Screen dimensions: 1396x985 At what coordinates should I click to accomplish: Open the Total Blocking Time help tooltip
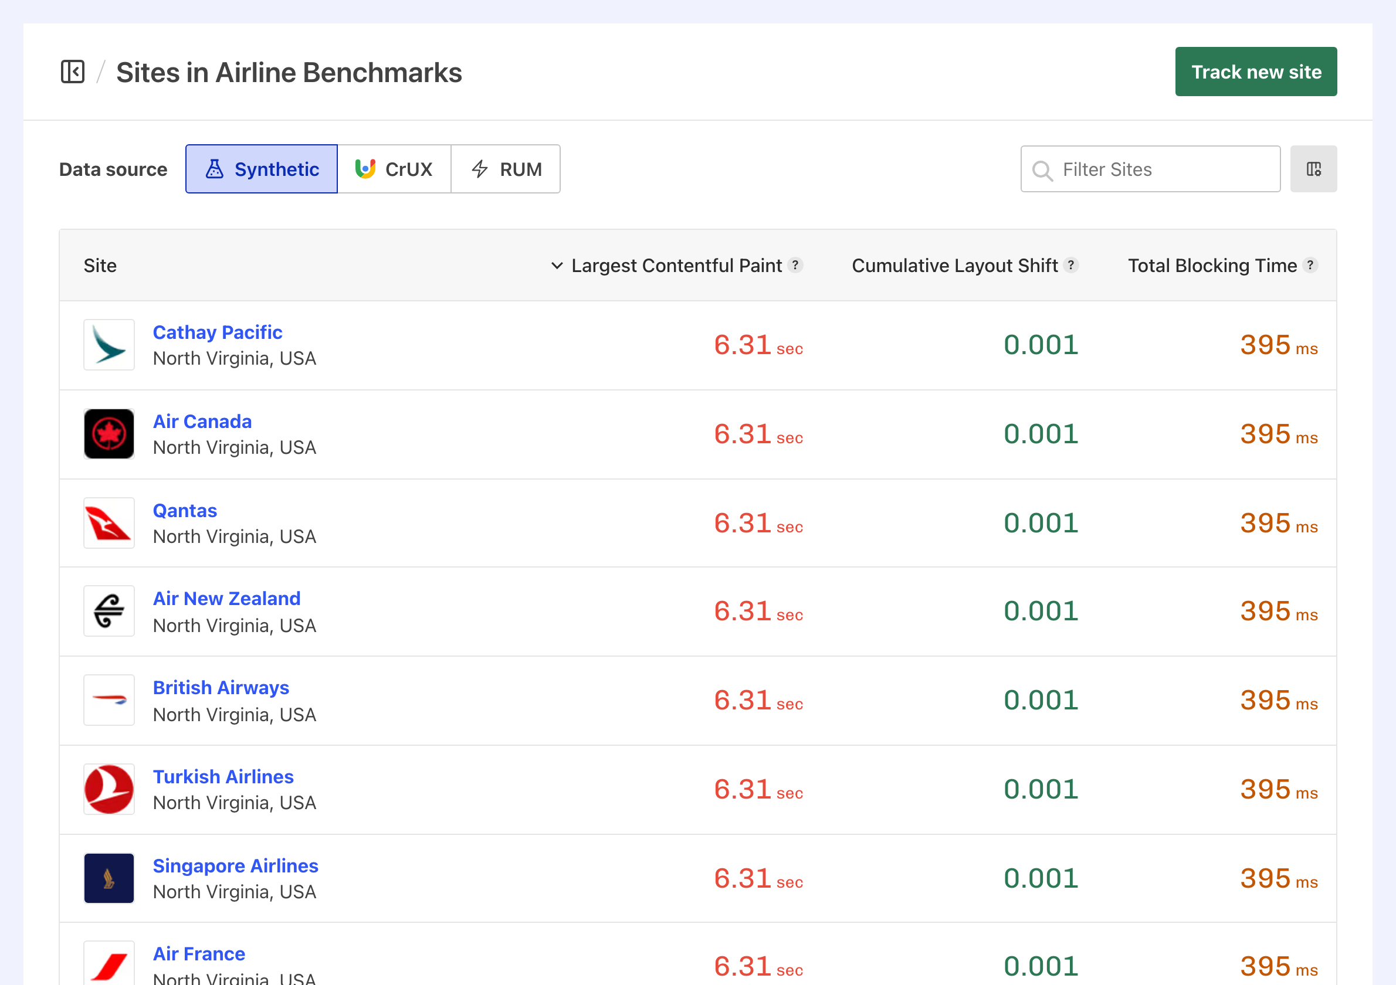tap(1312, 266)
